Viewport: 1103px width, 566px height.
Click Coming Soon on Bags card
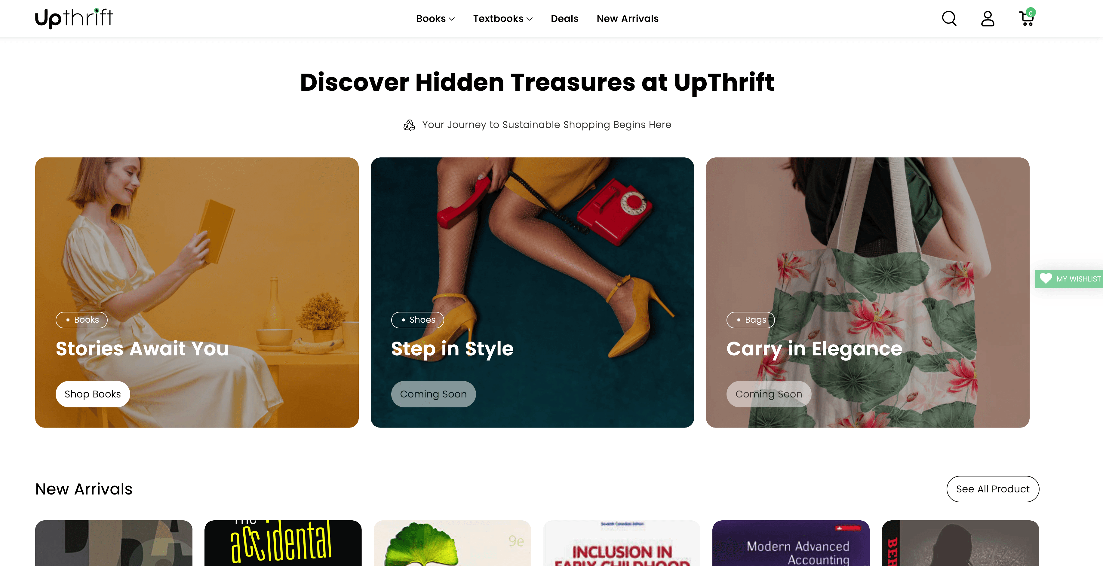769,394
